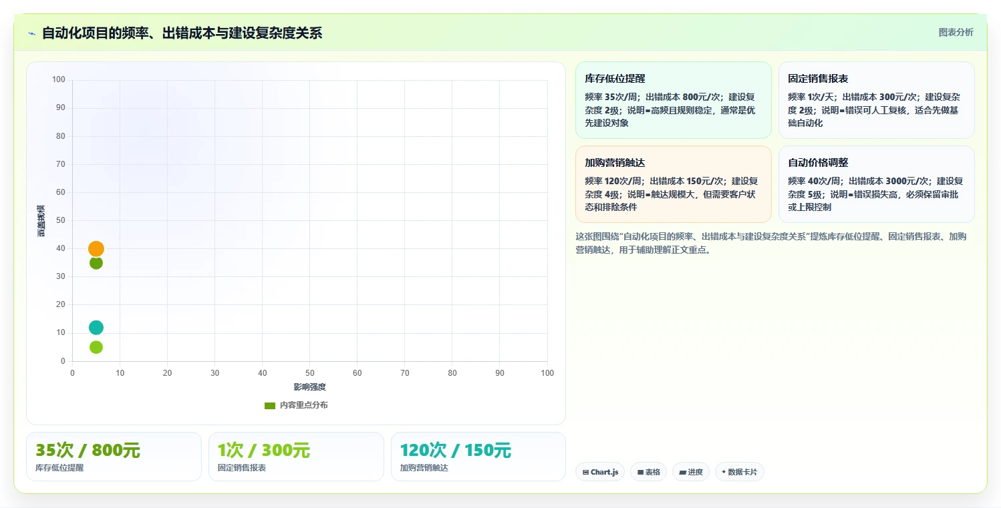Click the light green bubble at value 5
The image size is (1001, 508).
click(x=96, y=347)
